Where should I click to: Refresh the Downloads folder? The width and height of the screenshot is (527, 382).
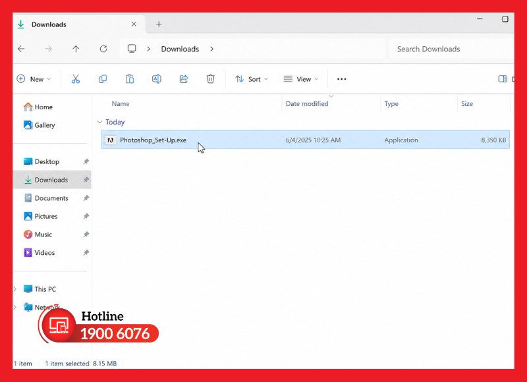(103, 49)
